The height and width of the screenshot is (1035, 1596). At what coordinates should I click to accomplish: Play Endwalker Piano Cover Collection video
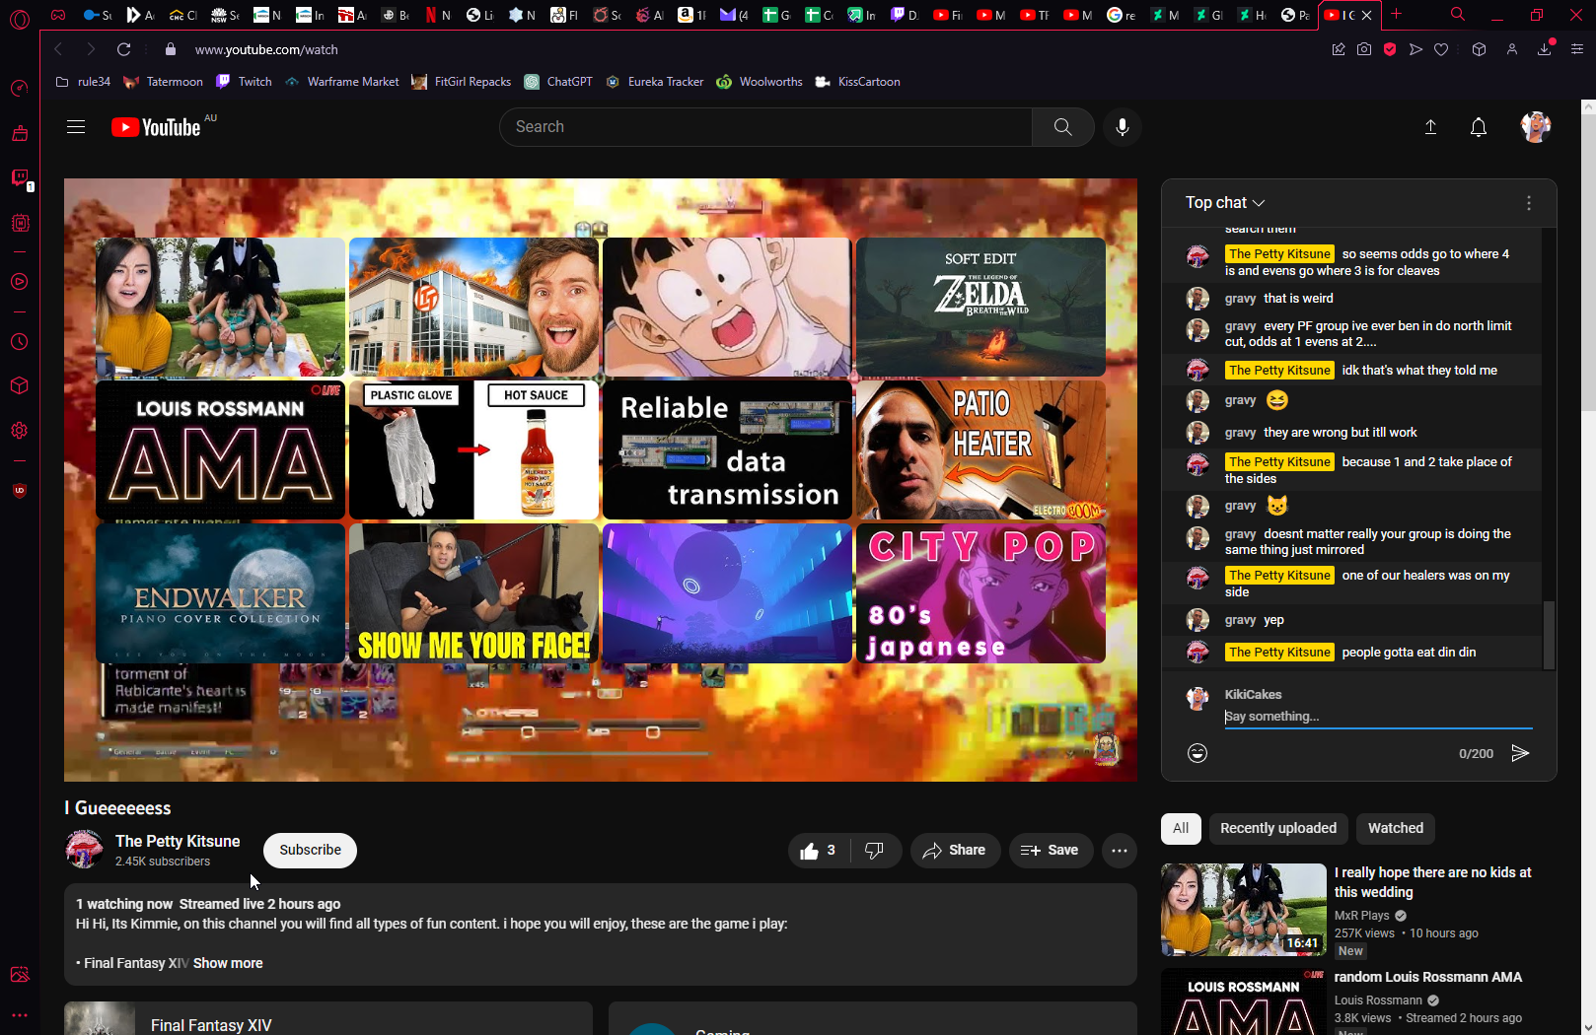(x=221, y=593)
